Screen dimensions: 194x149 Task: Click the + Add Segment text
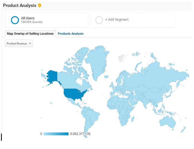click(x=117, y=20)
